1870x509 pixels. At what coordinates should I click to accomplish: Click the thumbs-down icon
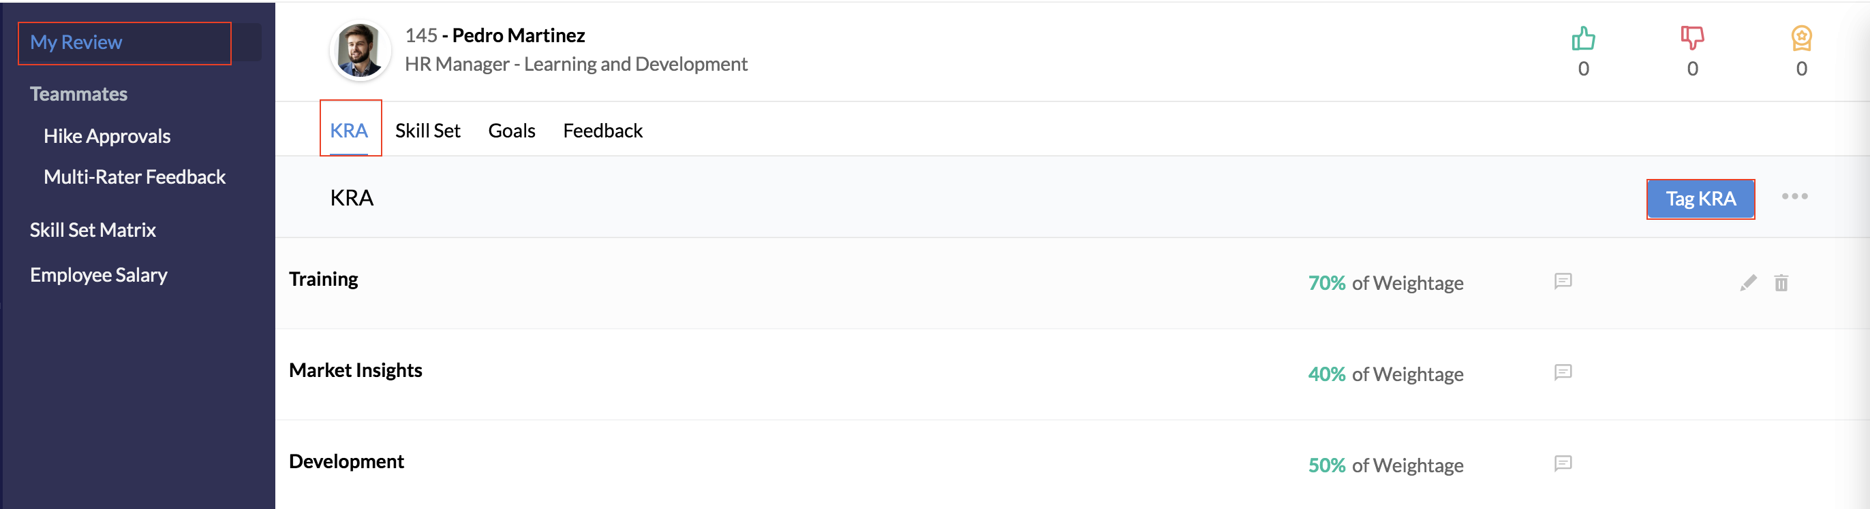point(1692,38)
